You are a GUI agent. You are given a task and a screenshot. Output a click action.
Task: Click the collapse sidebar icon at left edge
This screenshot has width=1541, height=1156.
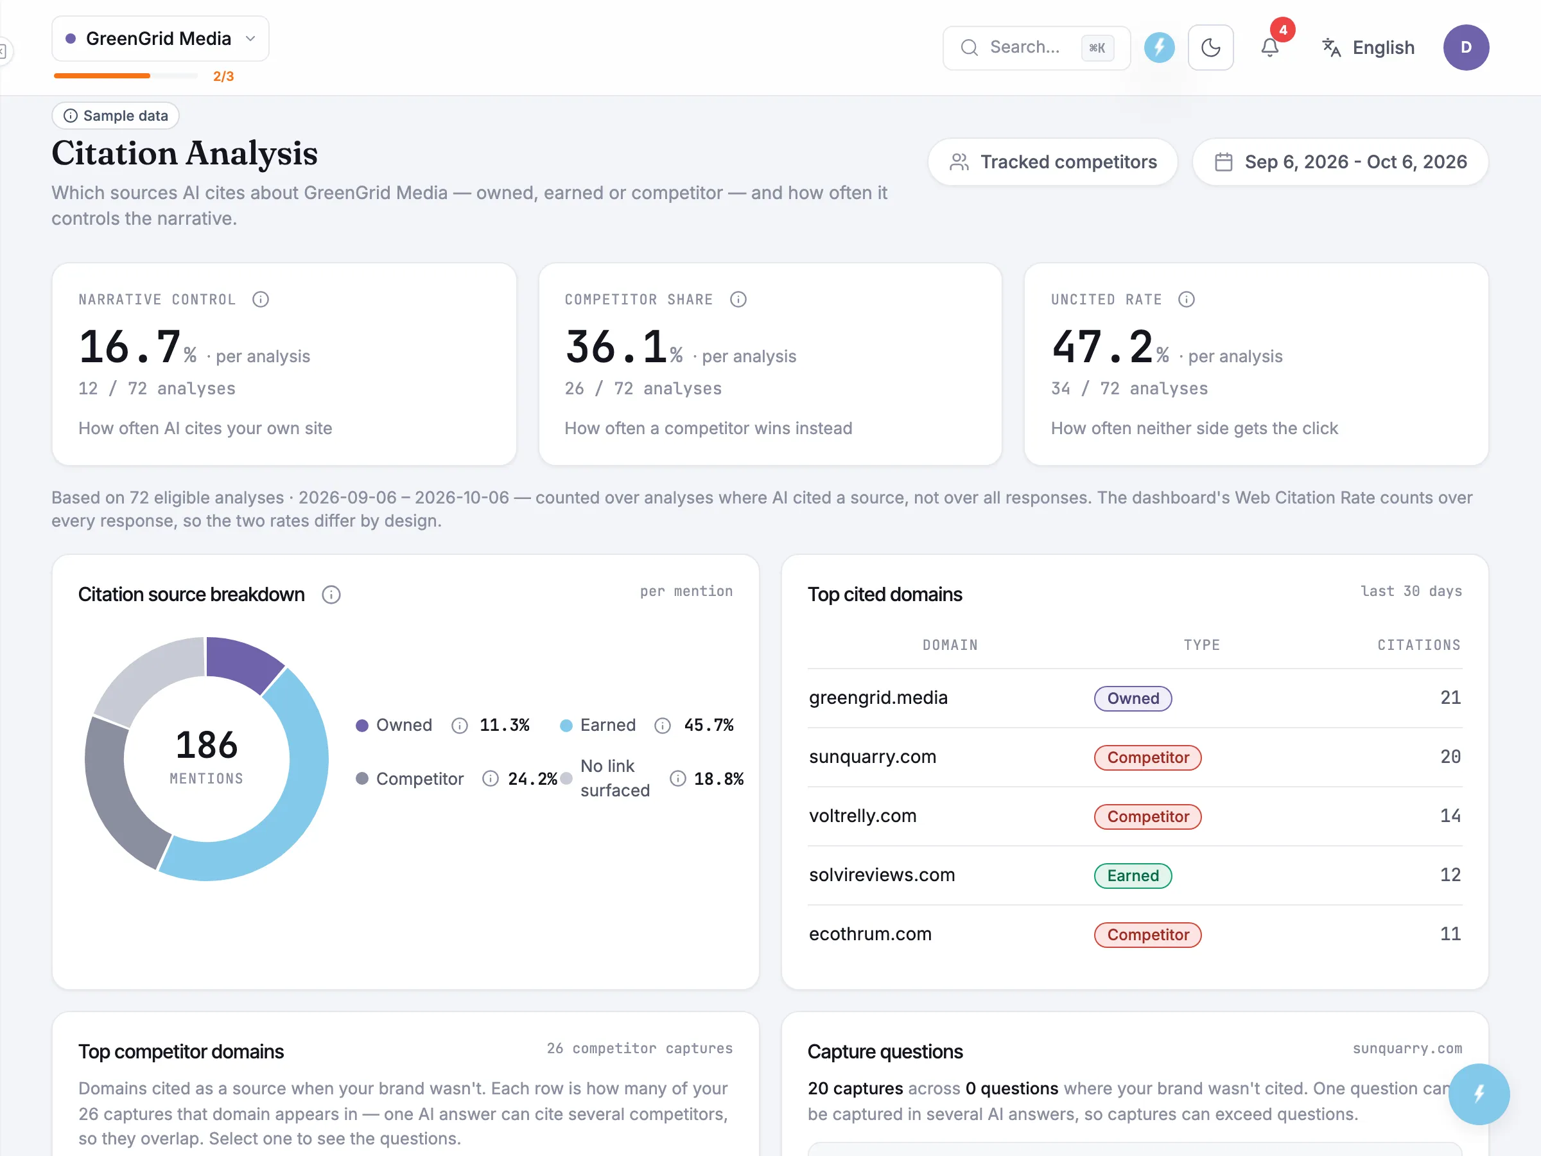click(x=3, y=51)
